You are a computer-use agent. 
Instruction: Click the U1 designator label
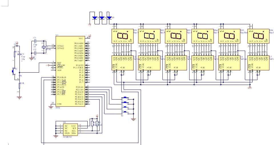pos(57,35)
